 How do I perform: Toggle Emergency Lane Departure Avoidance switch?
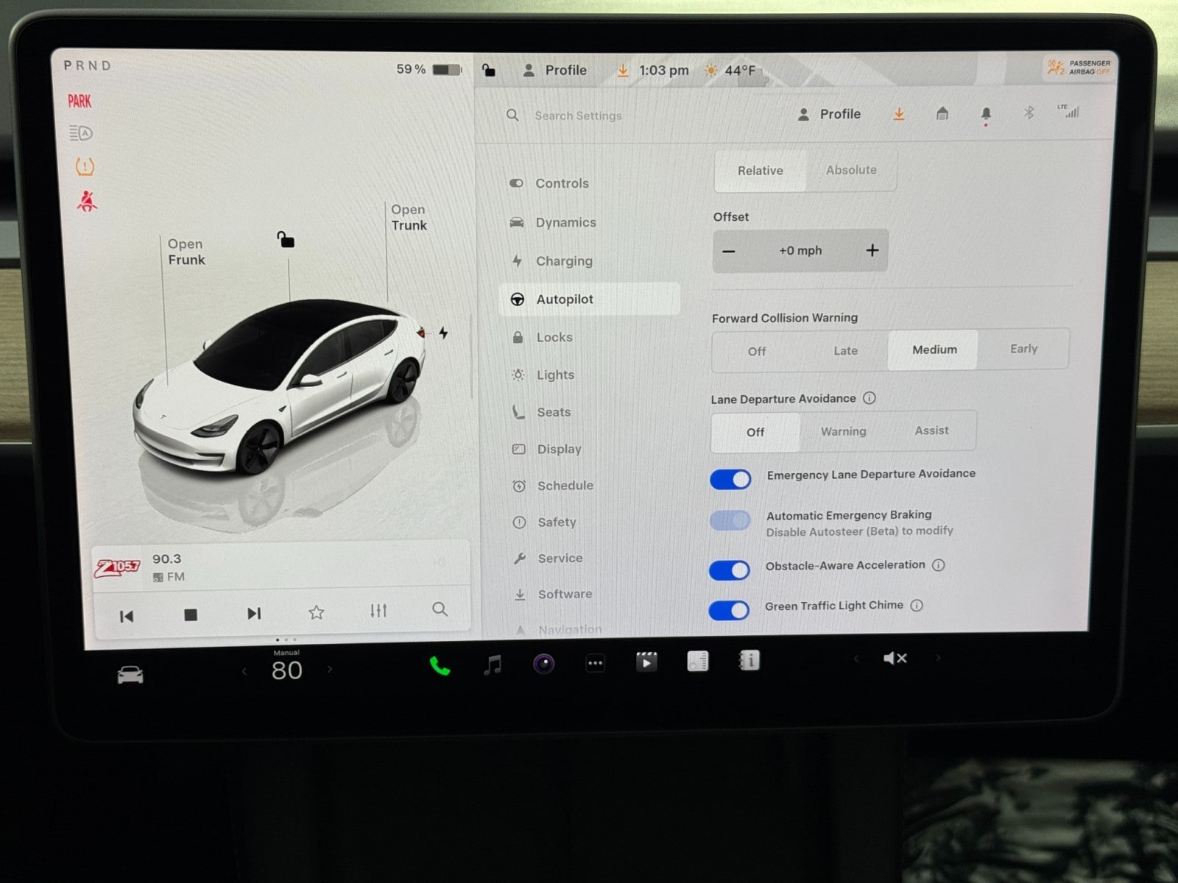[x=730, y=479]
